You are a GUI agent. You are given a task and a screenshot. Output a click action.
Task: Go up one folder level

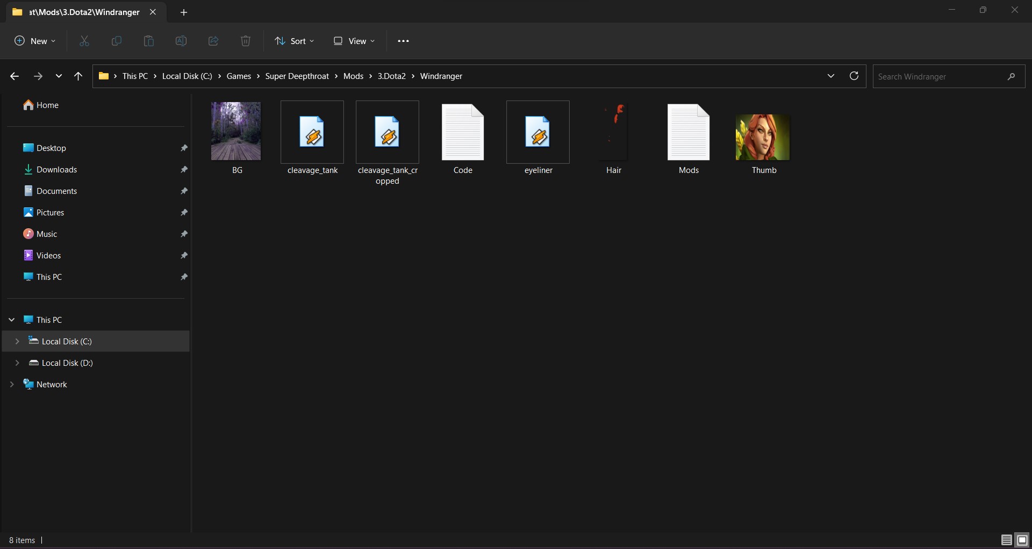click(x=78, y=76)
